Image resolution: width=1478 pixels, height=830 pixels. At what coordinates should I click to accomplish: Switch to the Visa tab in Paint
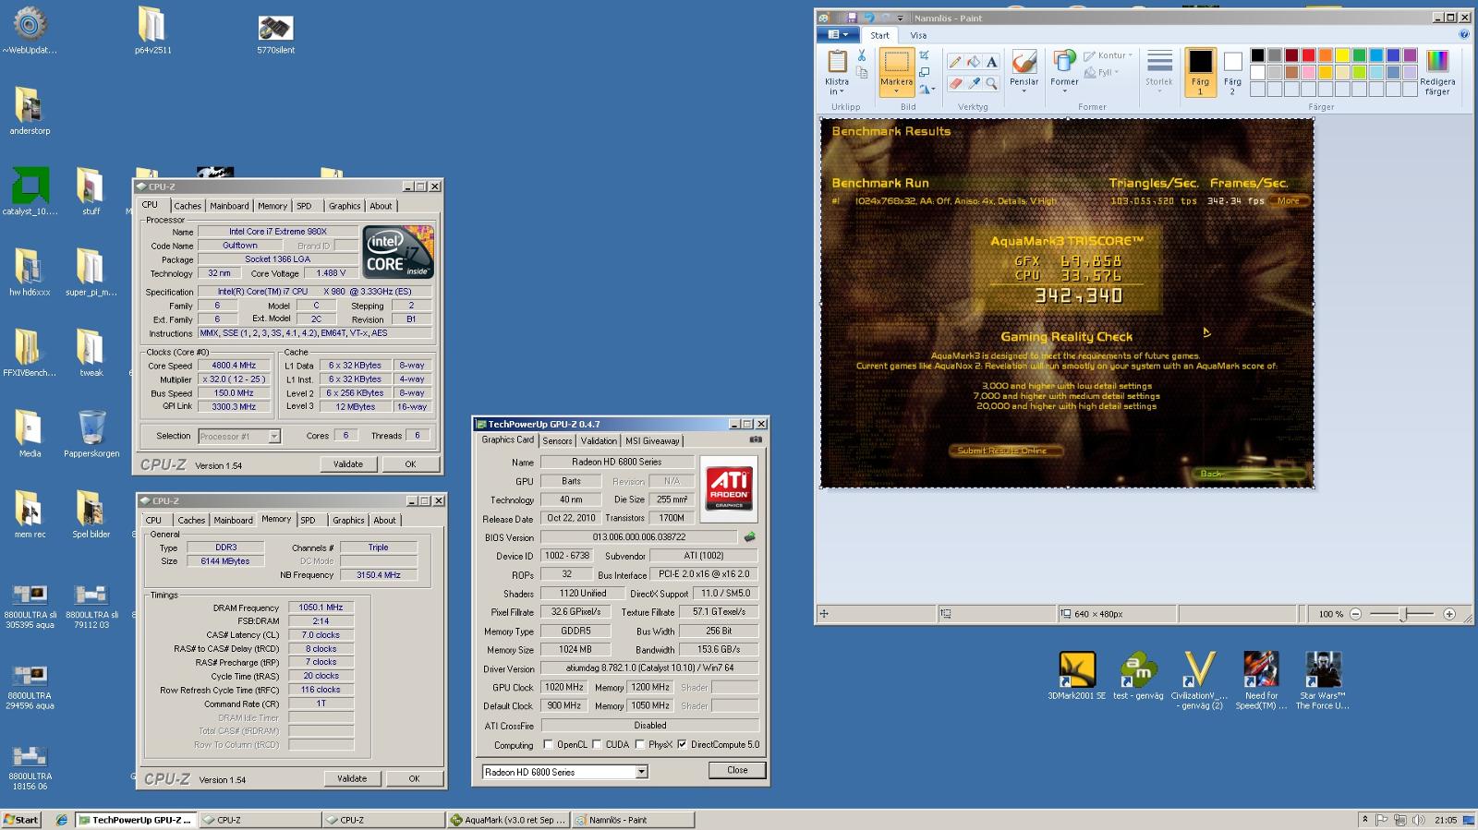pyautogui.click(x=918, y=35)
